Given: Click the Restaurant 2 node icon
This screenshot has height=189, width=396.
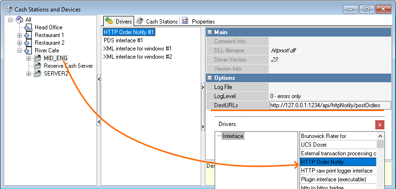Looking at the screenshot, I should (x=28, y=43).
